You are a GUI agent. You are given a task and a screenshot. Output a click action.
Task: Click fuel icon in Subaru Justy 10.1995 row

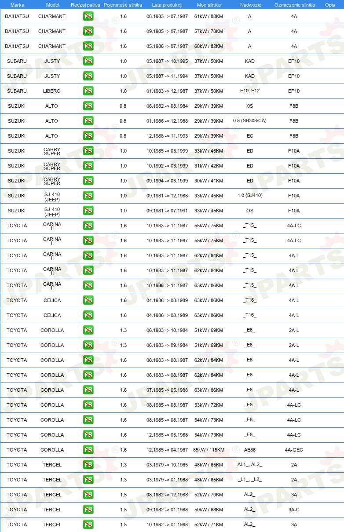pos(88,61)
